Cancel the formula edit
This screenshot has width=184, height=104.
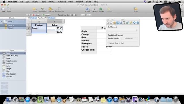click(x=37, y=15)
